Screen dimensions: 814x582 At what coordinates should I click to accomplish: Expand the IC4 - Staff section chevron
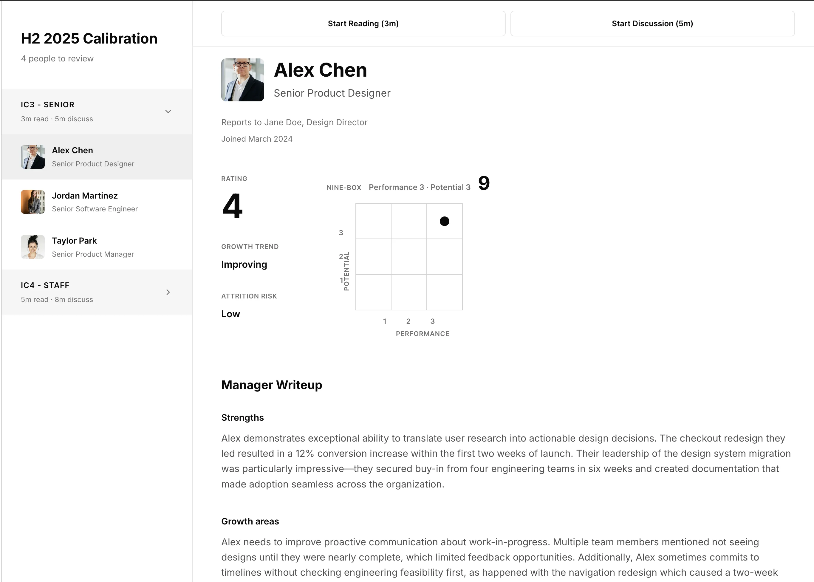point(168,292)
